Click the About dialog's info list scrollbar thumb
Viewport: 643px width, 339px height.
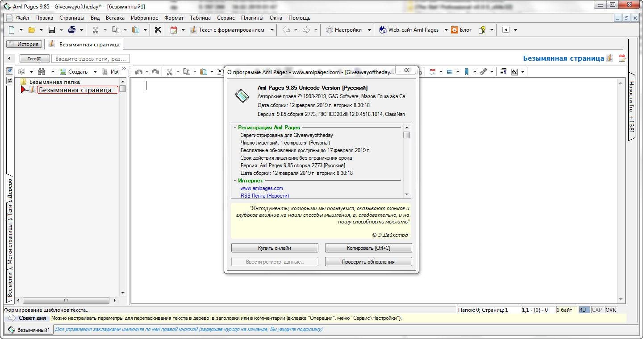click(406, 135)
